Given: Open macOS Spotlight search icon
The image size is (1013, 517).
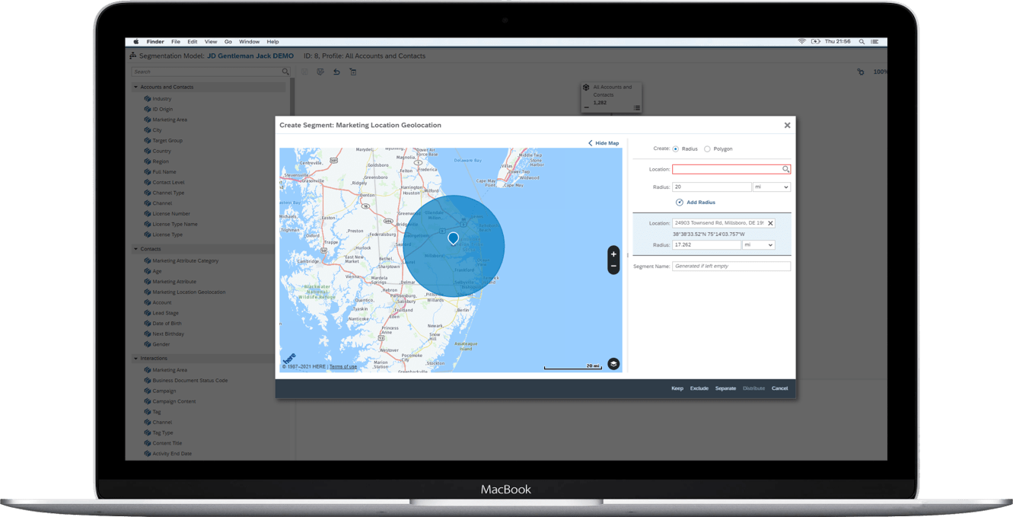Looking at the screenshot, I should [862, 42].
